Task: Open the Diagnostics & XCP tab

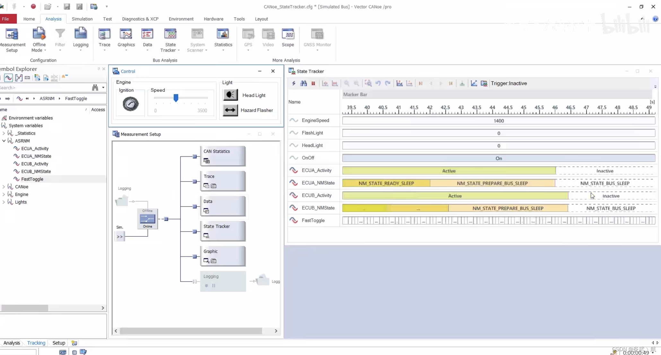Action: coord(140,19)
